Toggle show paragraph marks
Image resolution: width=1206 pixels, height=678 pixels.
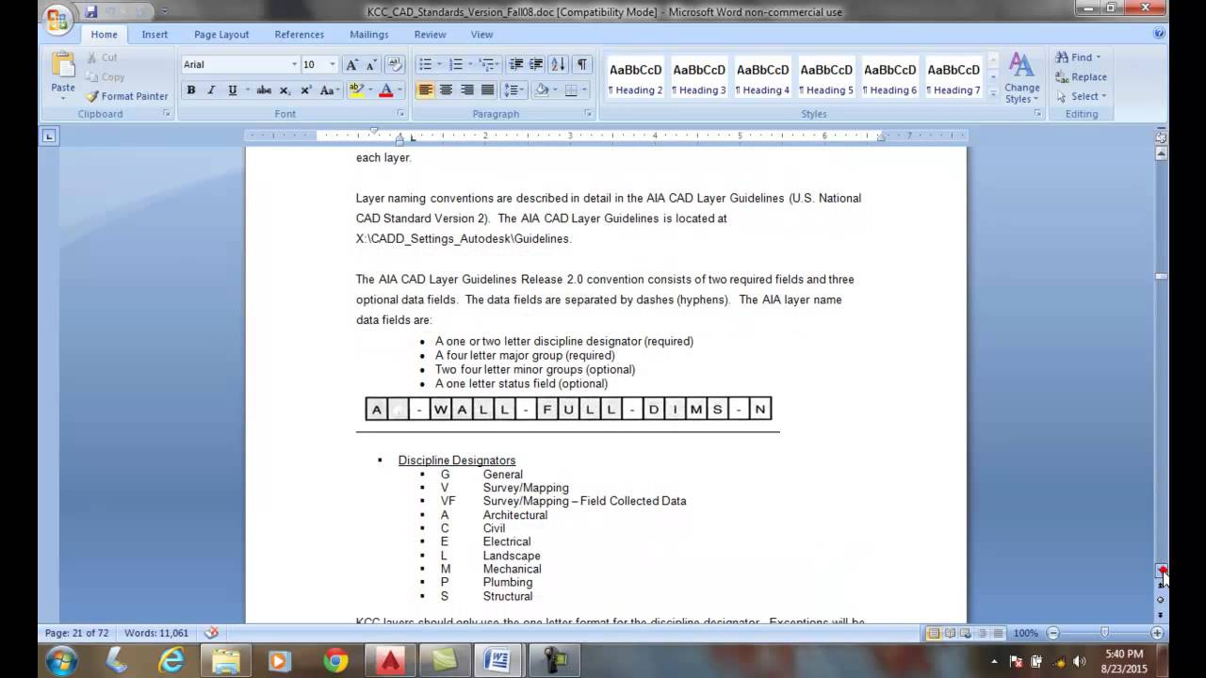click(x=582, y=64)
